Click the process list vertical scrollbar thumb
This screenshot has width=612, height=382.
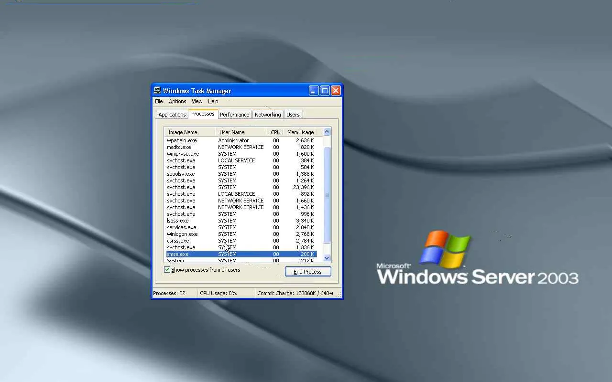(x=327, y=195)
